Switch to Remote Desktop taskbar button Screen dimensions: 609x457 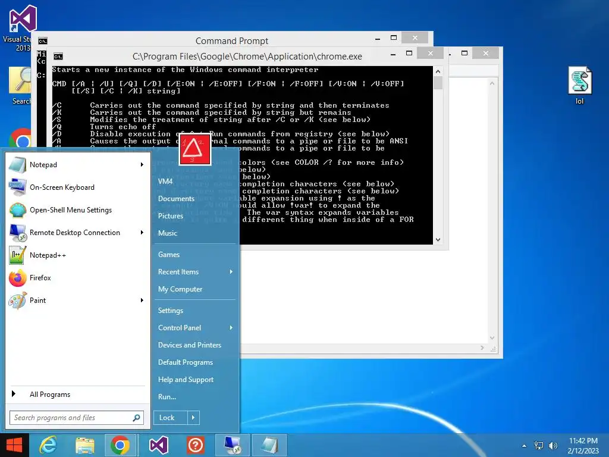233,445
